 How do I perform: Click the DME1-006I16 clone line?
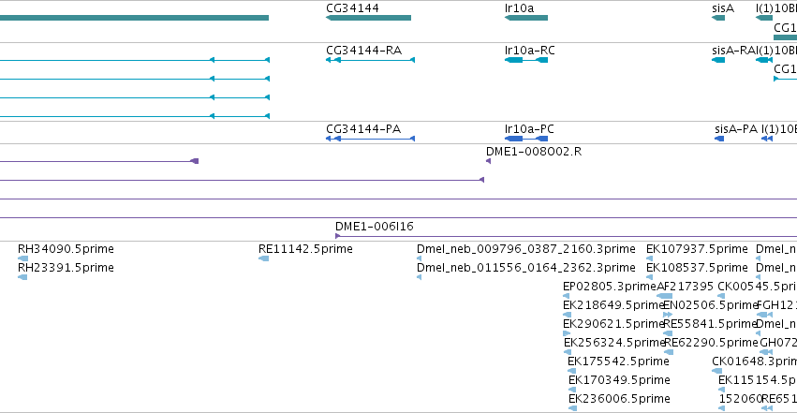point(567,236)
